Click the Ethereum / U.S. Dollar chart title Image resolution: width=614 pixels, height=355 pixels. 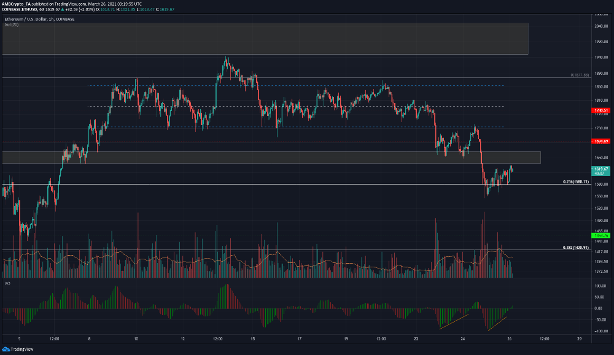click(x=38, y=18)
